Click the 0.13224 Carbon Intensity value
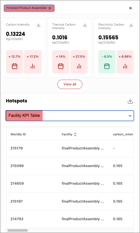Image resolution: width=140 pixels, height=233 pixels. pos(15,34)
